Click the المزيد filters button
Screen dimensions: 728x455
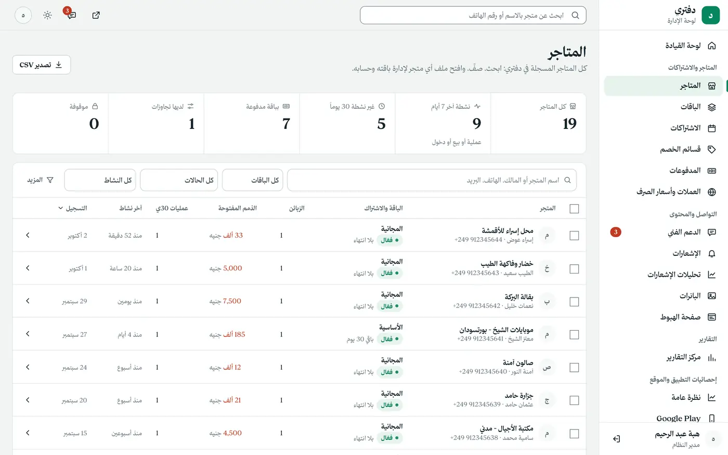40,180
